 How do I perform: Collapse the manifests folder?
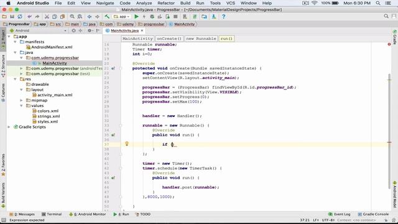pyautogui.click(x=15, y=42)
